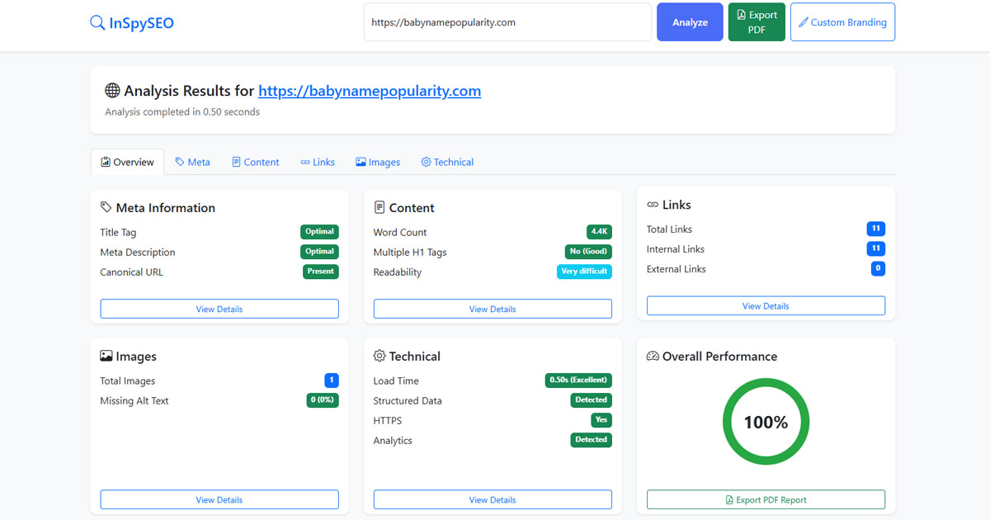990x520 pixels.
Task: Switch to the Links tab
Action: (x=318, y=162)
